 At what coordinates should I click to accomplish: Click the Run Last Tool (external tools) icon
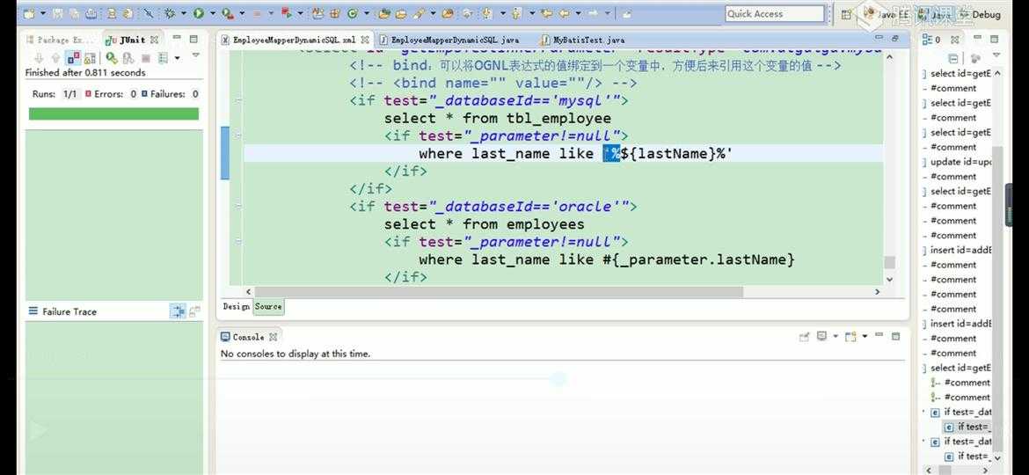(x=228, y=13)
